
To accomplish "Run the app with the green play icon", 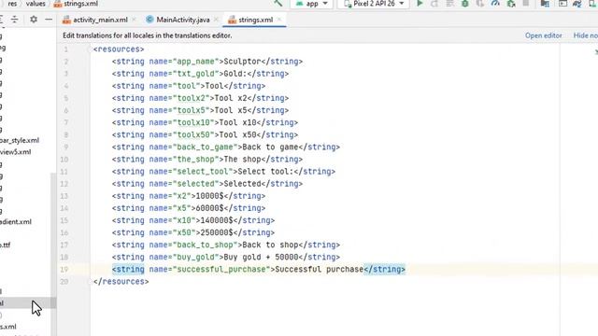I will pos(420,4).
